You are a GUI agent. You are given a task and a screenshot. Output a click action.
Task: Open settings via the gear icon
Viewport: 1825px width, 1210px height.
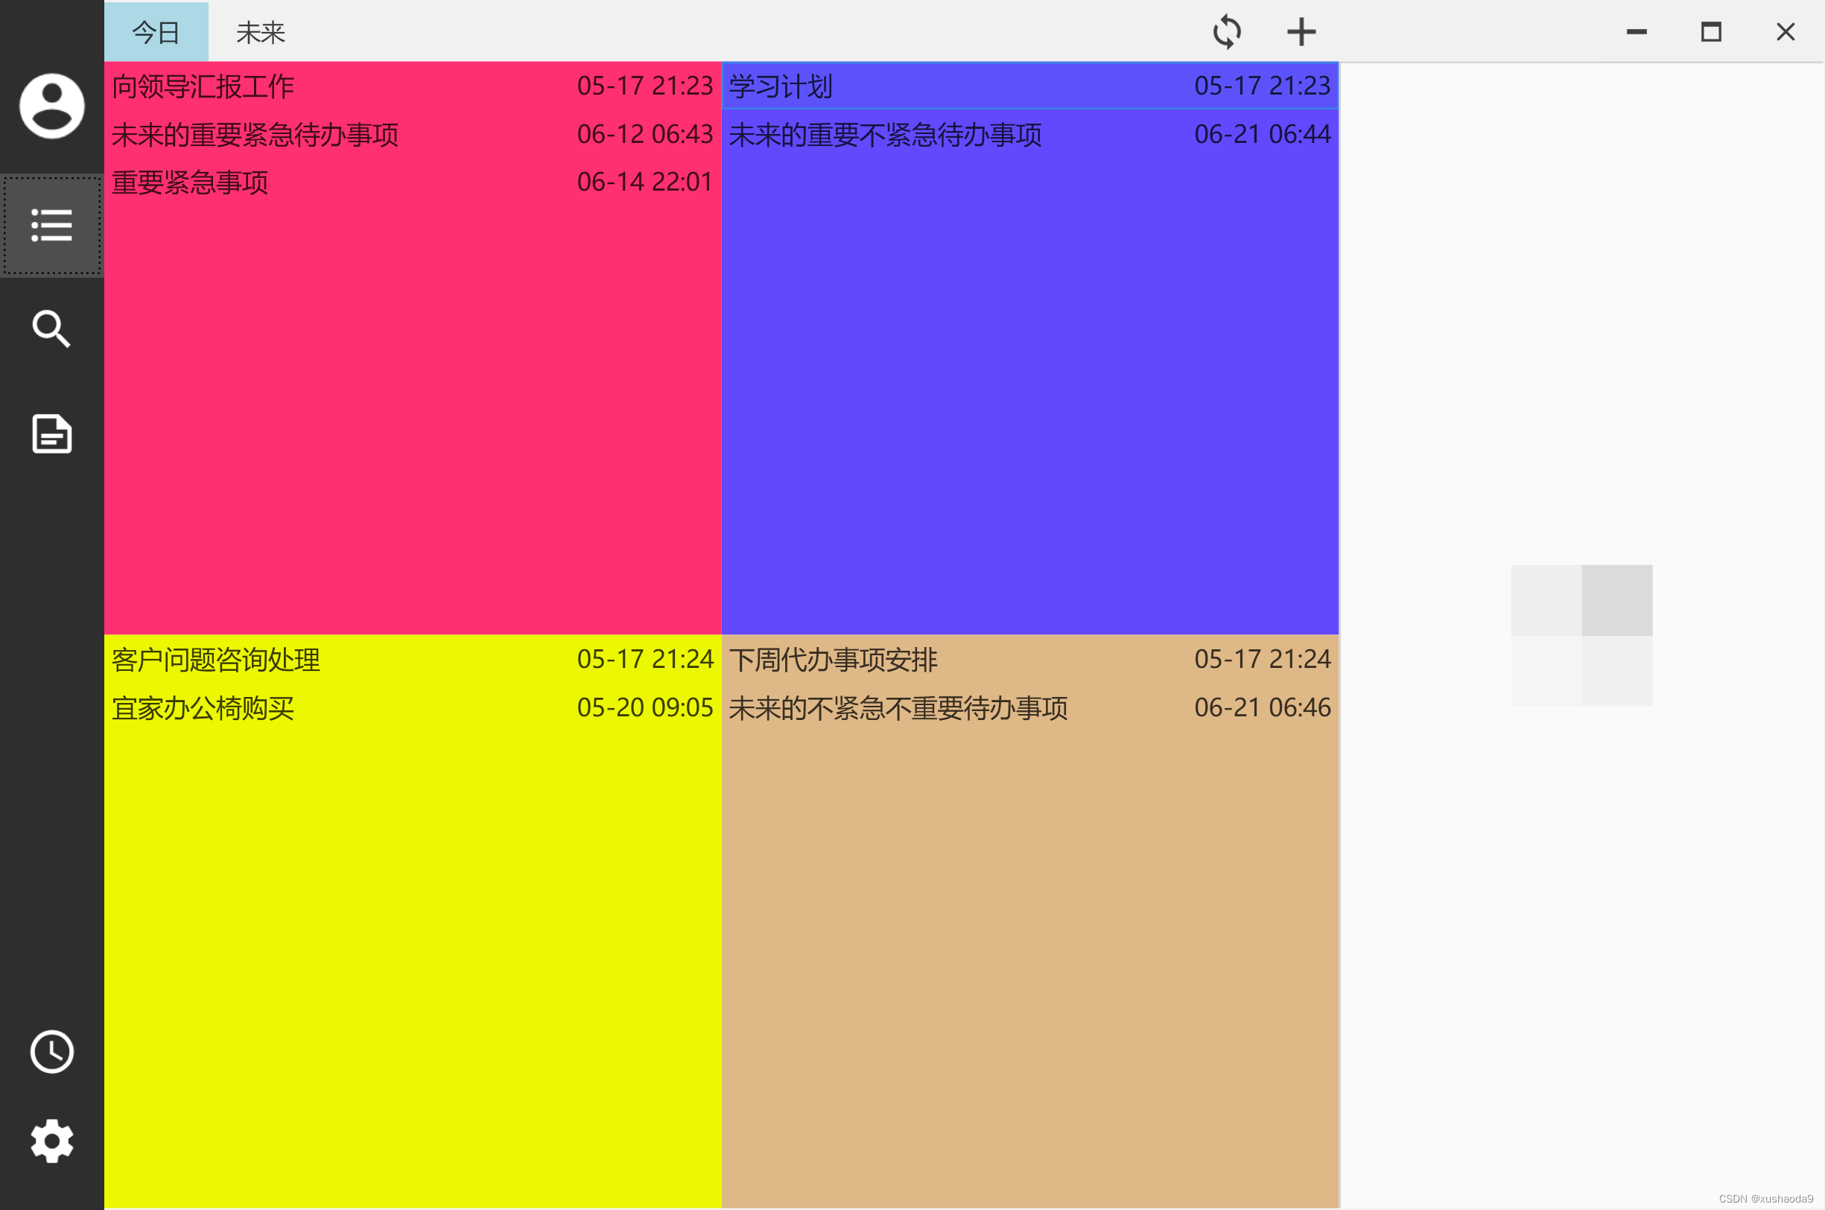pos(51,1141)
